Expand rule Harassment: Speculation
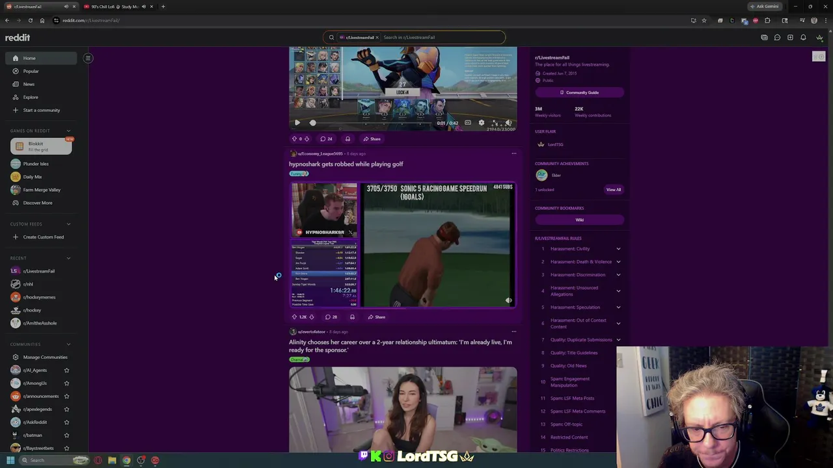This screenshot has height=468, width=833. (x=618, y=307)
